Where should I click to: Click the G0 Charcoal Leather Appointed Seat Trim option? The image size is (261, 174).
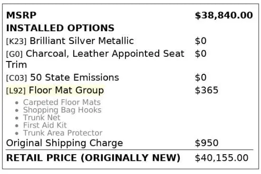pos(95,59)
